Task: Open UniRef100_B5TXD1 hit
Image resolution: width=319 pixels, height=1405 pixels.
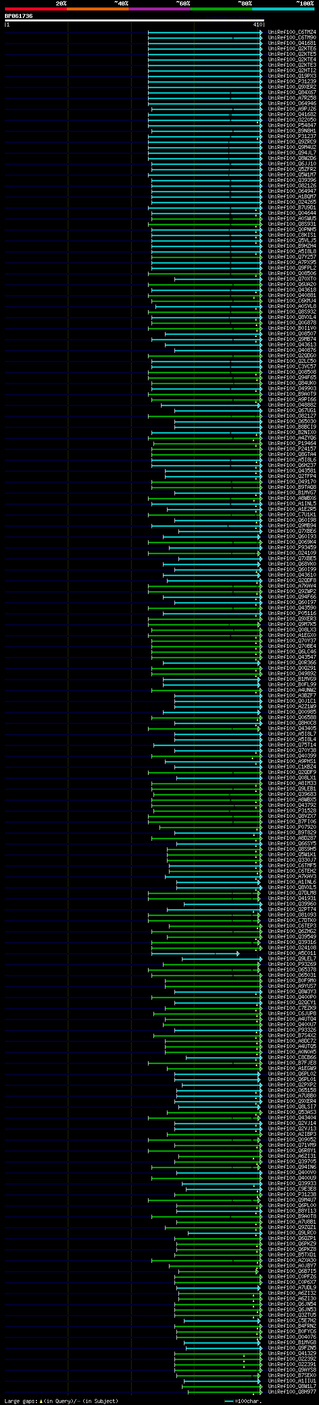Action: coord(292,1255)
